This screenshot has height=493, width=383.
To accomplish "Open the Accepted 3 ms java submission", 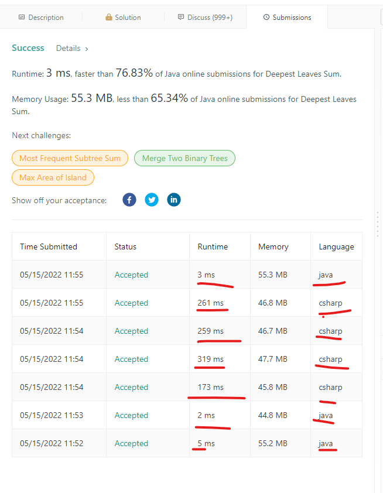I will tap(131, 275).
